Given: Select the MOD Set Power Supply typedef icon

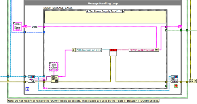Looking at the screenshot, I should click(x=54, y=67).
